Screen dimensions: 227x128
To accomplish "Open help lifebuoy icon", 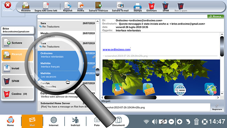I will coord(205,122).
